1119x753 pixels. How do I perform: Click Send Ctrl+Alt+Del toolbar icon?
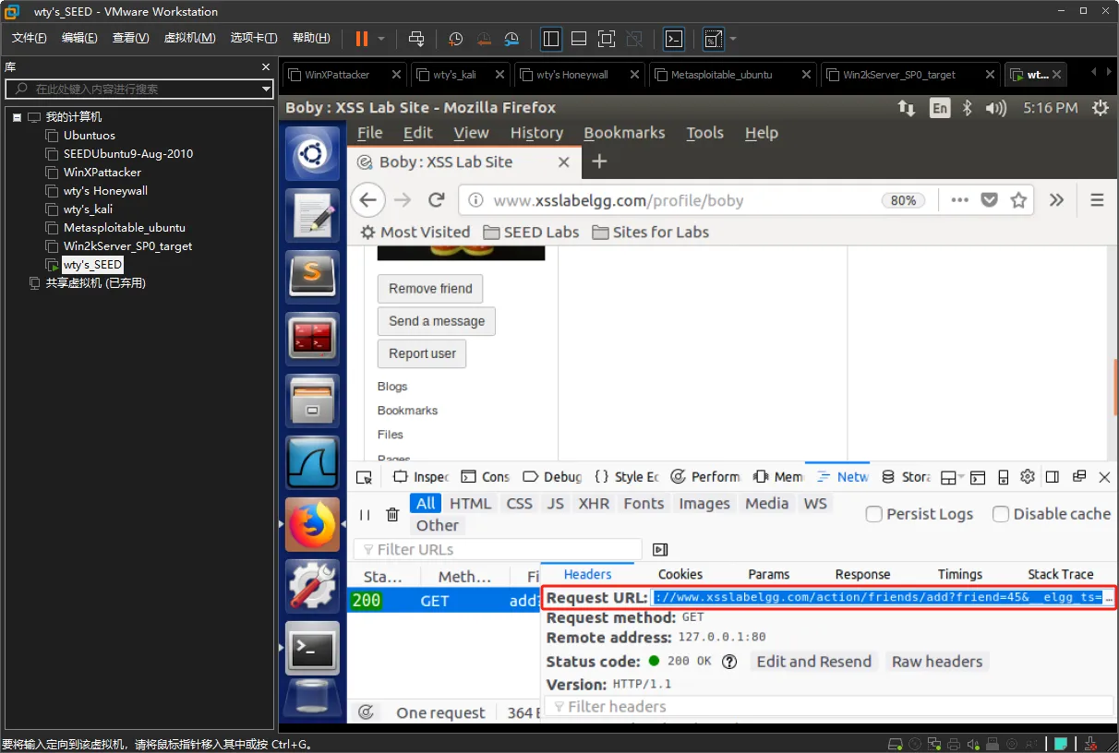[416, 39]
